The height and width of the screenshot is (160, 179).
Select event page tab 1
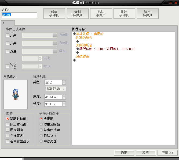click(8, 23)
